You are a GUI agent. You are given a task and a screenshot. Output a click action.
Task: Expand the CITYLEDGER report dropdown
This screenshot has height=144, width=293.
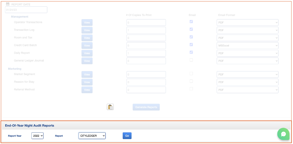92,136
